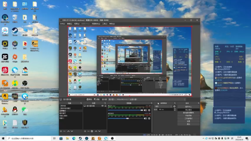The image size is (251, 141).
Task: Click Microsoft Edge icon in taskbar
Action: coord(74,138)
